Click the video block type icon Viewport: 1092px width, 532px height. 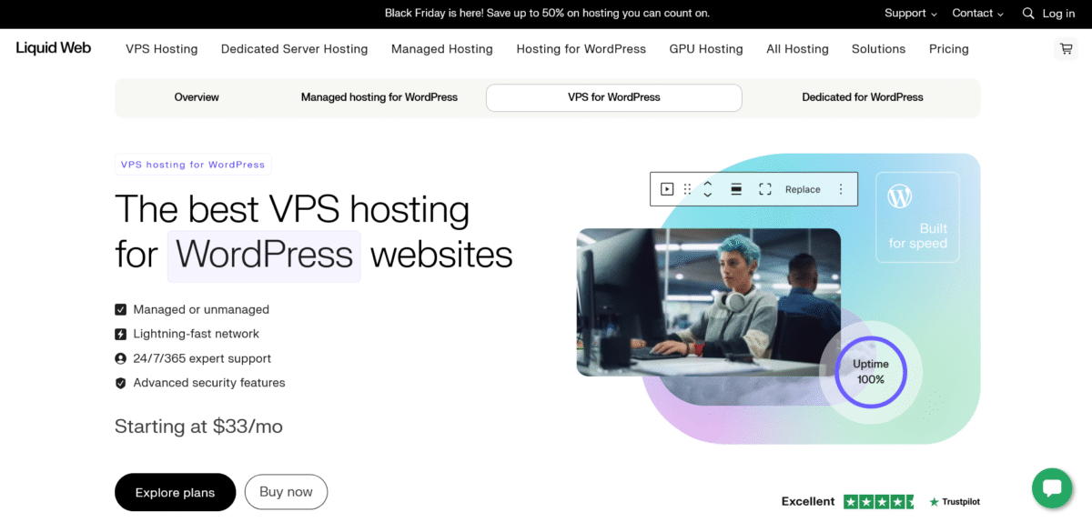(667, 189)
